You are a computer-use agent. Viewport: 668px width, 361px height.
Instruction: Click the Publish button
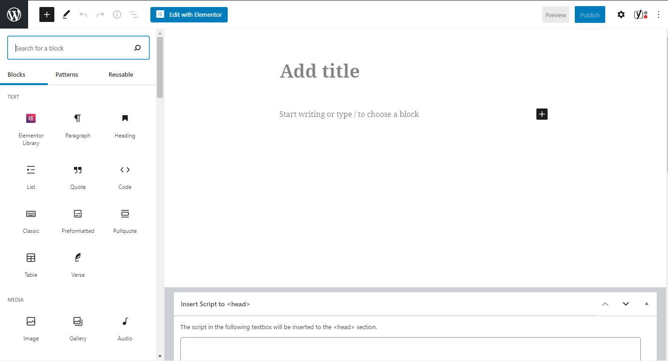590,15
